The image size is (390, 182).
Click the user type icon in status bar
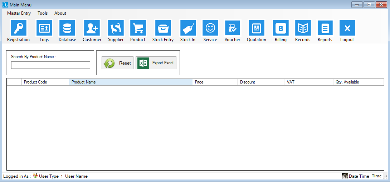pos(35,176)
